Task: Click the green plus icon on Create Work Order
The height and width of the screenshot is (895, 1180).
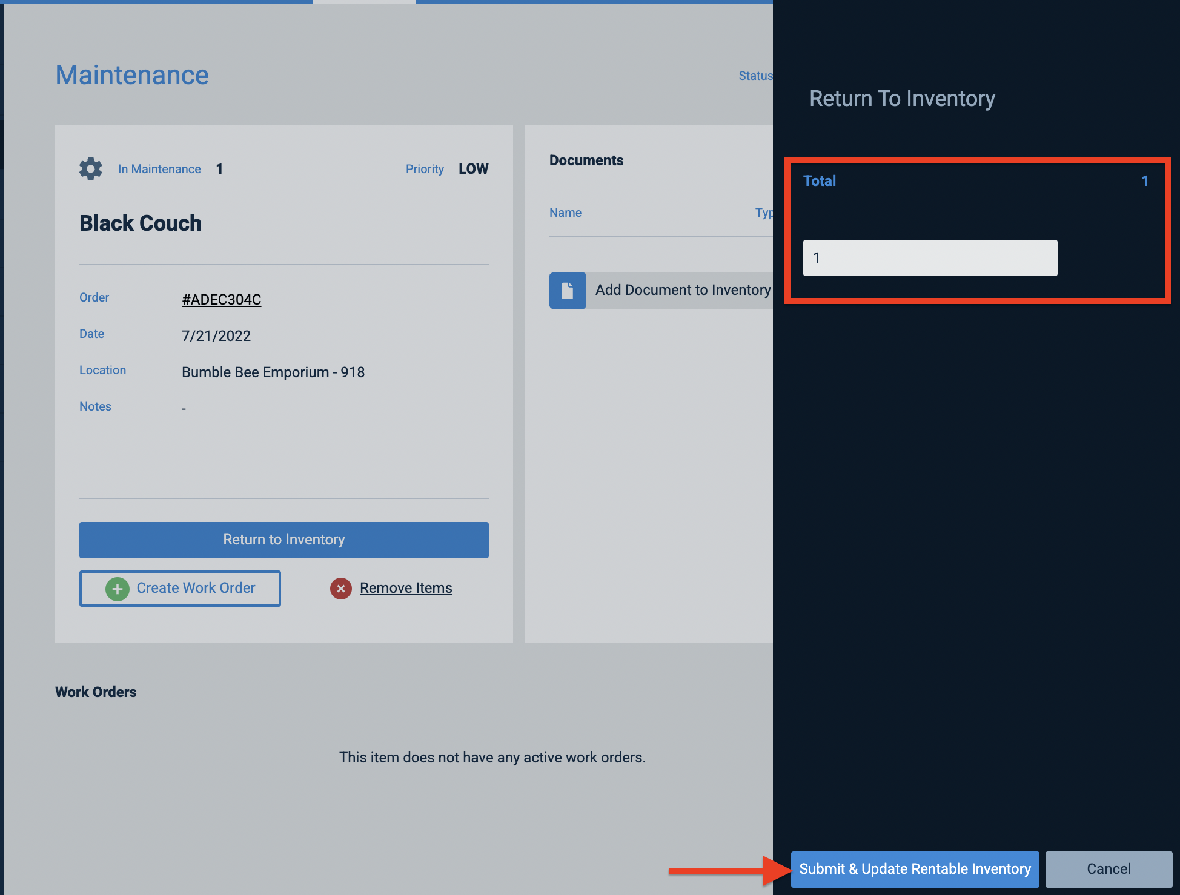Action: point(118,589)
